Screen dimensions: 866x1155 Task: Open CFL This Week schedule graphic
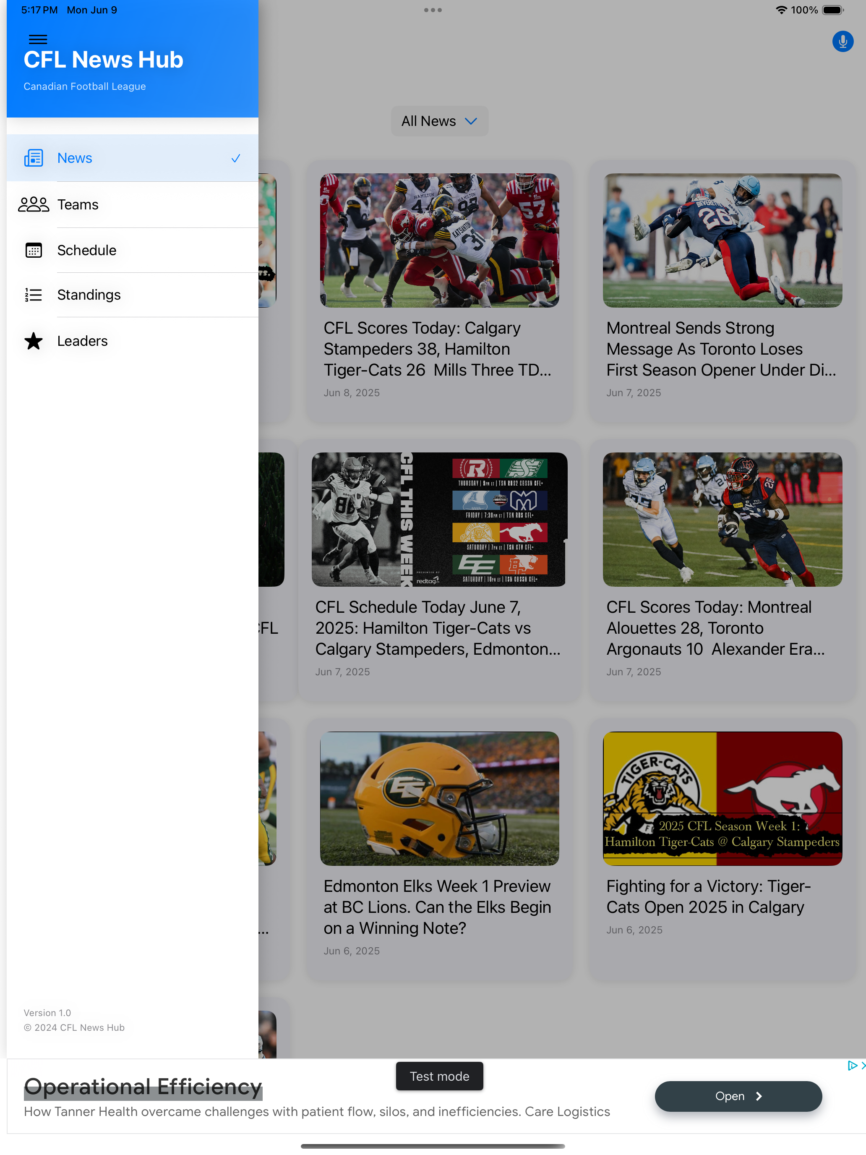(440, 520)
